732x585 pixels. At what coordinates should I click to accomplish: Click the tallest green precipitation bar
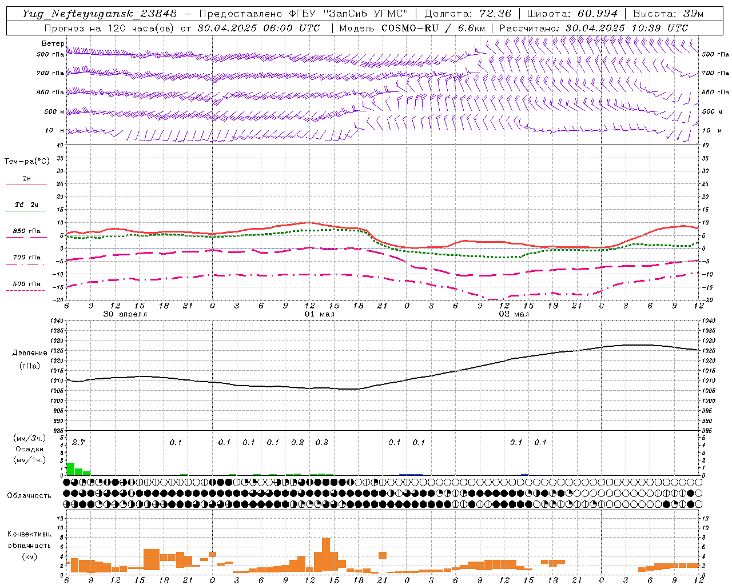(70, 469)
